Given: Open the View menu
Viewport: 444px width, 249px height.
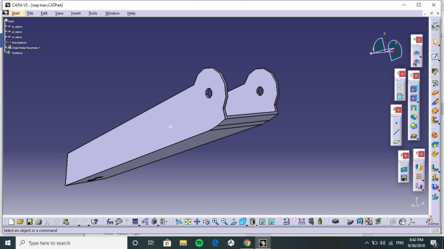Looking at the screenshot, I should pyautogui.click(x=59, y=13).
